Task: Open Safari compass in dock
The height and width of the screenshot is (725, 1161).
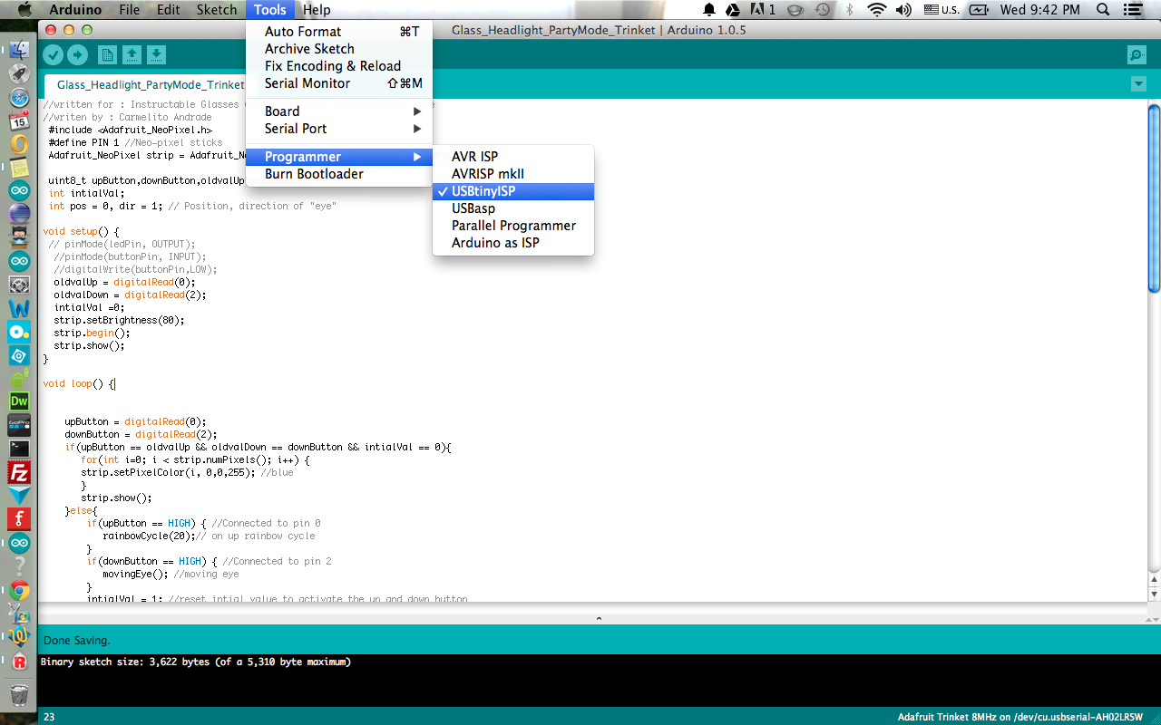Action: (x=19, y=98)
